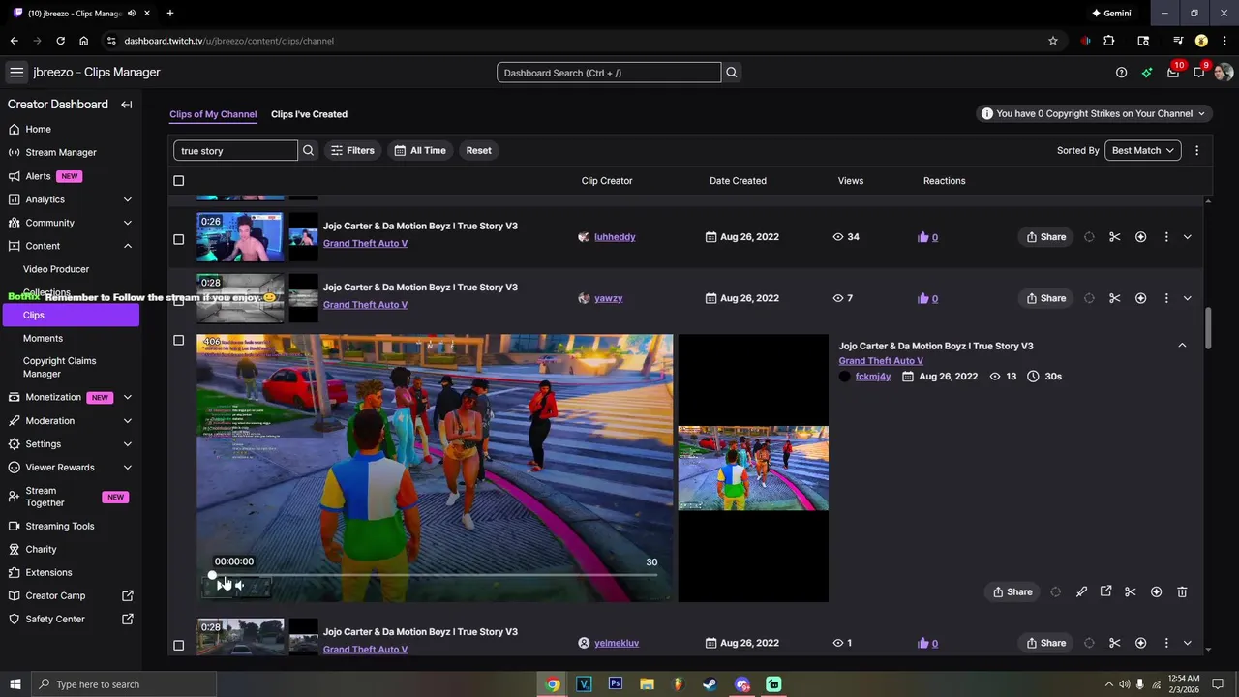The image size is (1239, 697).
Task: Open expanded clip in new window icon
Action: click(x=1105, y=591)
